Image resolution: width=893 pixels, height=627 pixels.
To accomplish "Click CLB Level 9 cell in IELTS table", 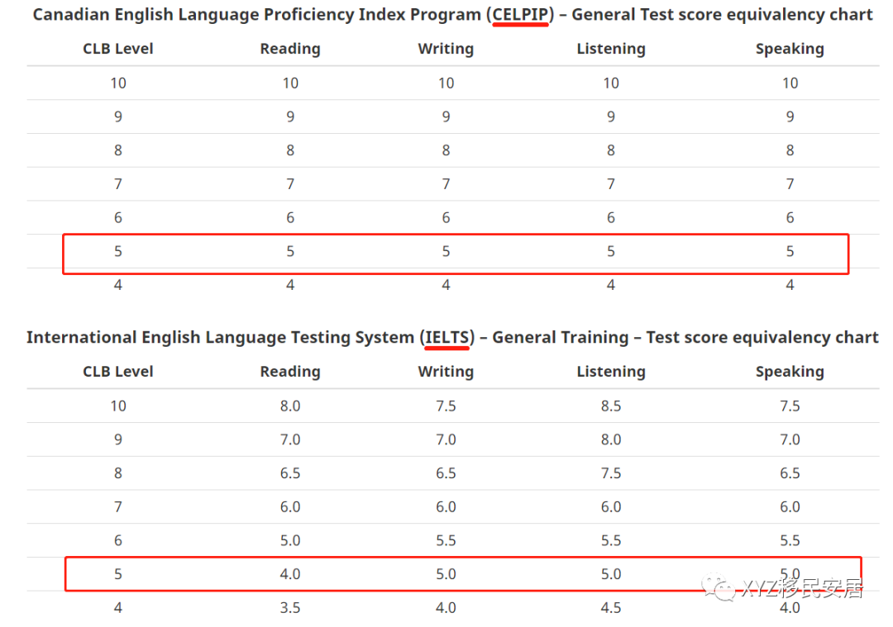I will (118, 439).
